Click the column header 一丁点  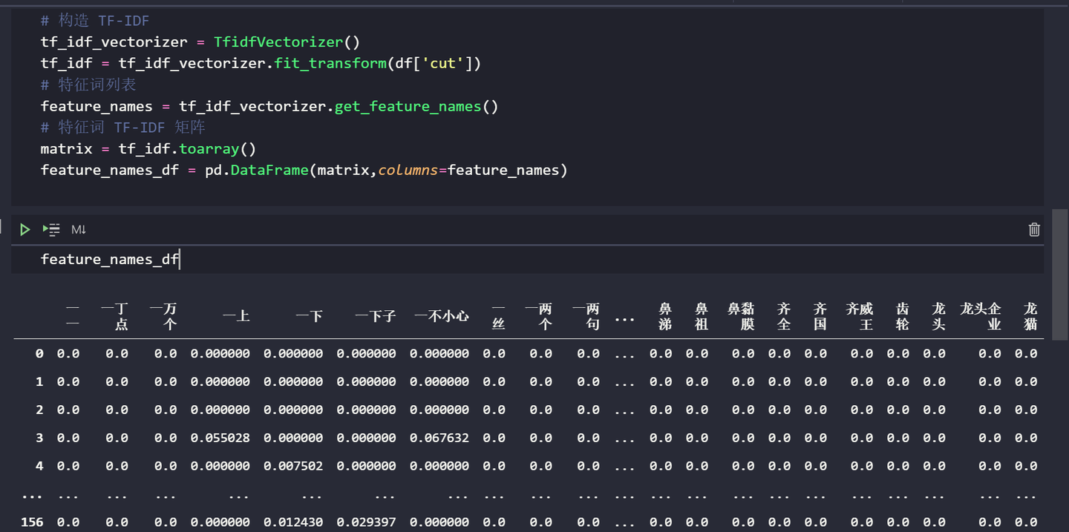pos(115,317)
